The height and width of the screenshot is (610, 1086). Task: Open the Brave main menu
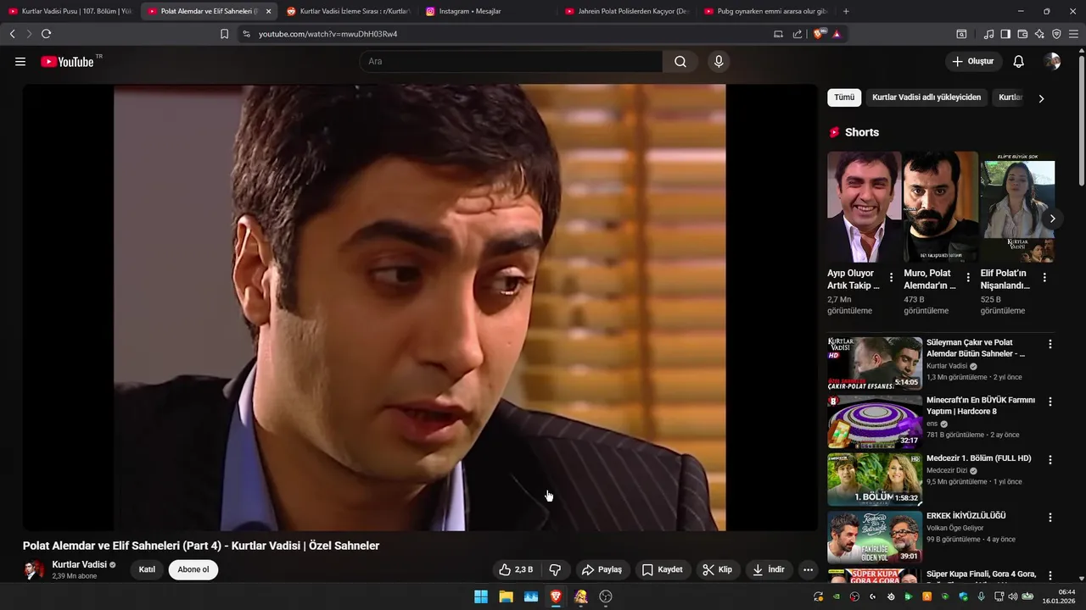[1073, 34]
